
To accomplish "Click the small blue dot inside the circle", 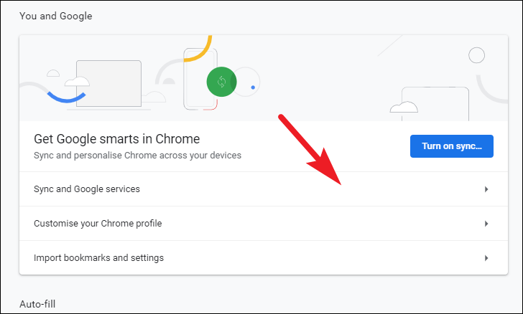I will (253, 87).
